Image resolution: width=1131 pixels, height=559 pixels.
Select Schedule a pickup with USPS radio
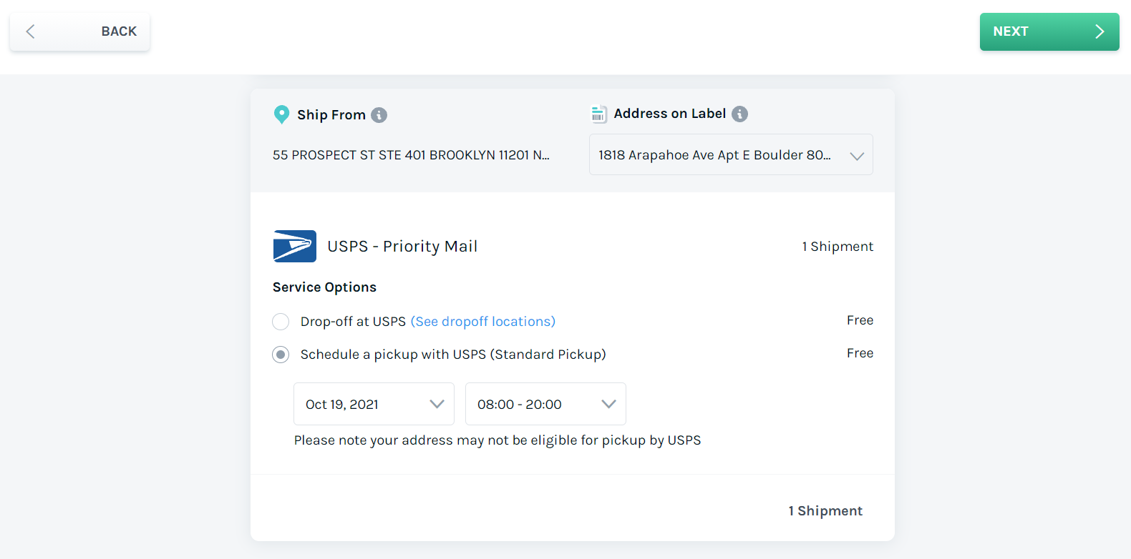[x=281, y=355]
